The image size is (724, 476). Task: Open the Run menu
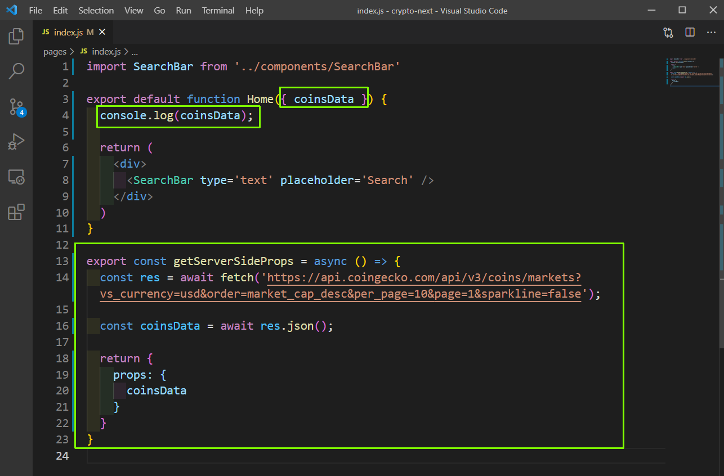[x=183, y=10]
